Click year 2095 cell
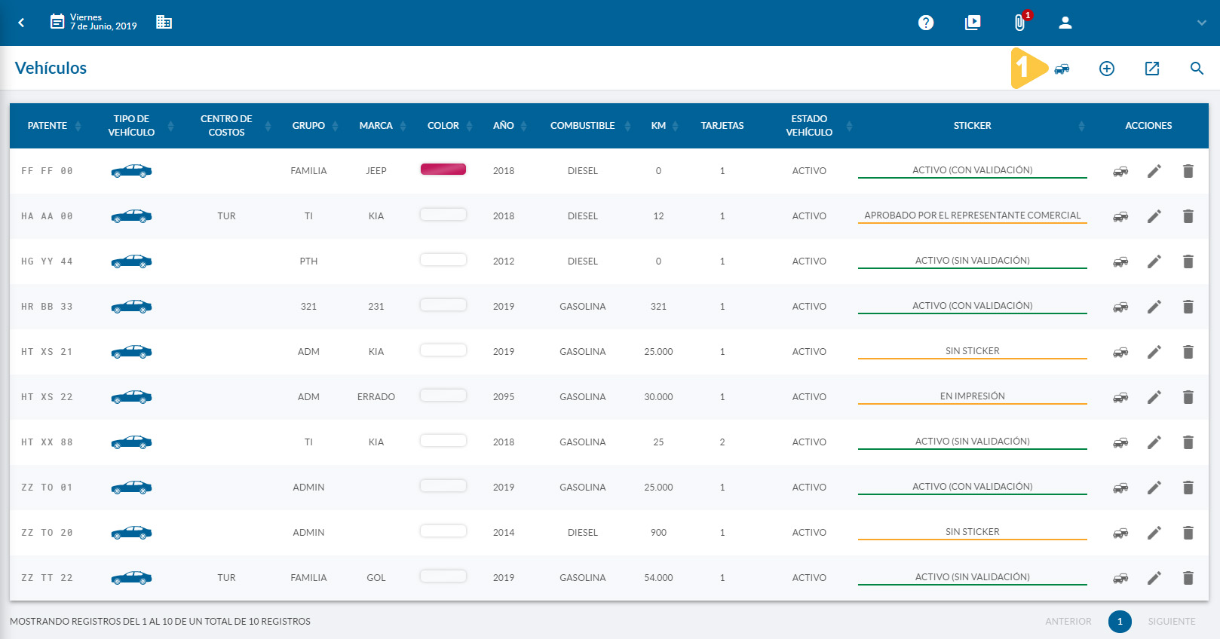Screen dimensions: 1220x639 pos(504,397)
